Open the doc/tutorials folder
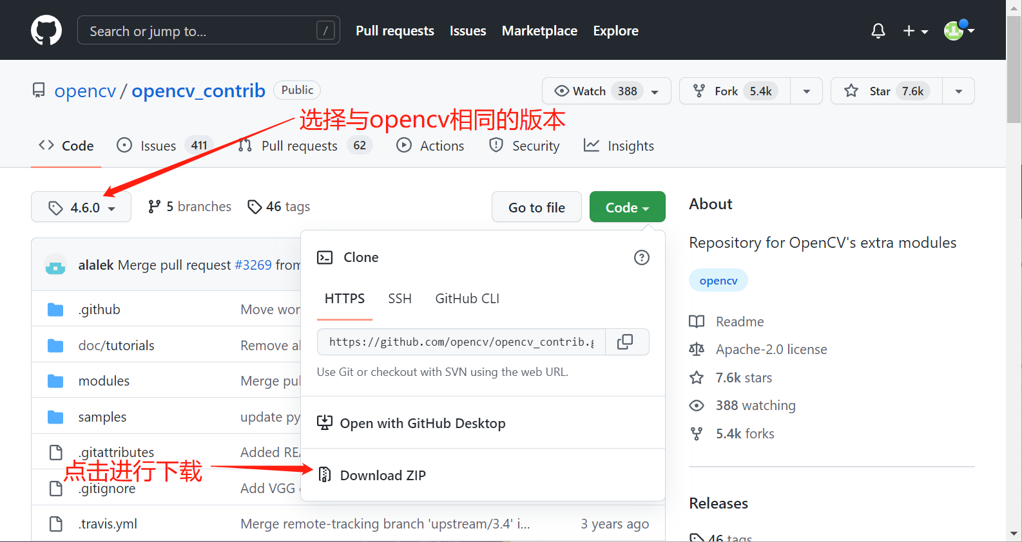Image resolution: width=1022 pixels, height=542 pixels. point(117,346)
